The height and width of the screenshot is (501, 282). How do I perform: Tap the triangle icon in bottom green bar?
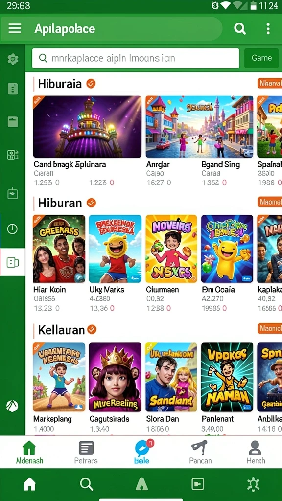tap(141, 484)
